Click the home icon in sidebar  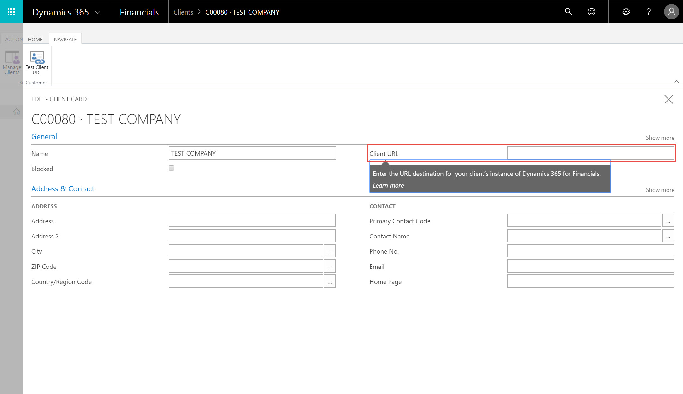coord(16,111)
